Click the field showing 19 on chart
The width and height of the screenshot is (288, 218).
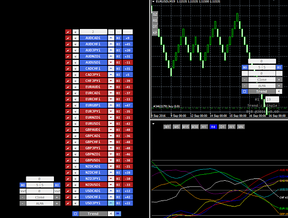[272, 99]
